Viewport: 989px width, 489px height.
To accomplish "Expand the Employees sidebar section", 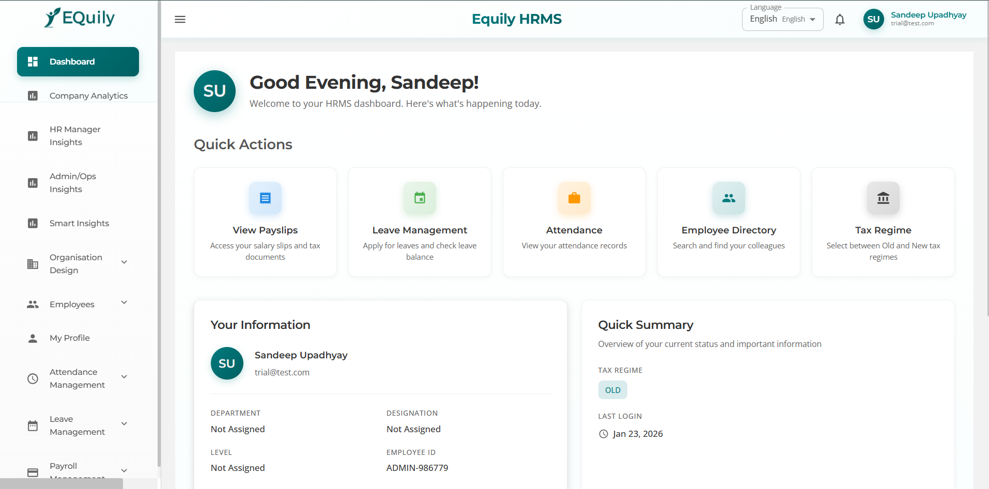I will pos(124,303).
